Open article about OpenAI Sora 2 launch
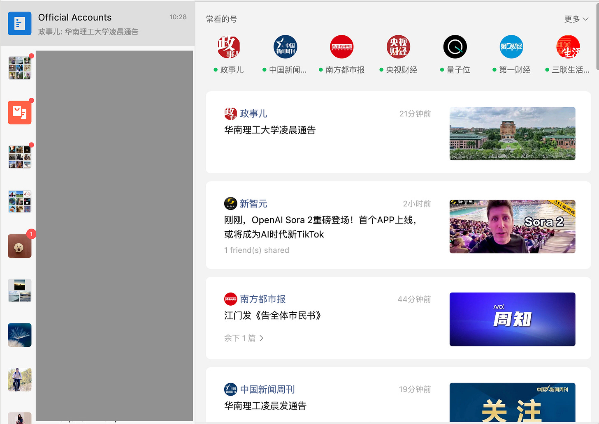 coord(321,227)
